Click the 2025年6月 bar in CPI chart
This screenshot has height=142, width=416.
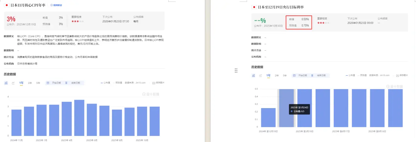92,120
